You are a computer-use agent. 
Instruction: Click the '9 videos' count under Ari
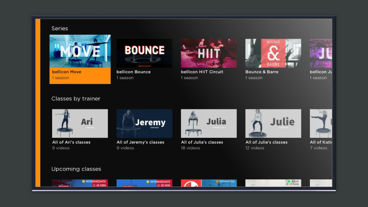61,148
